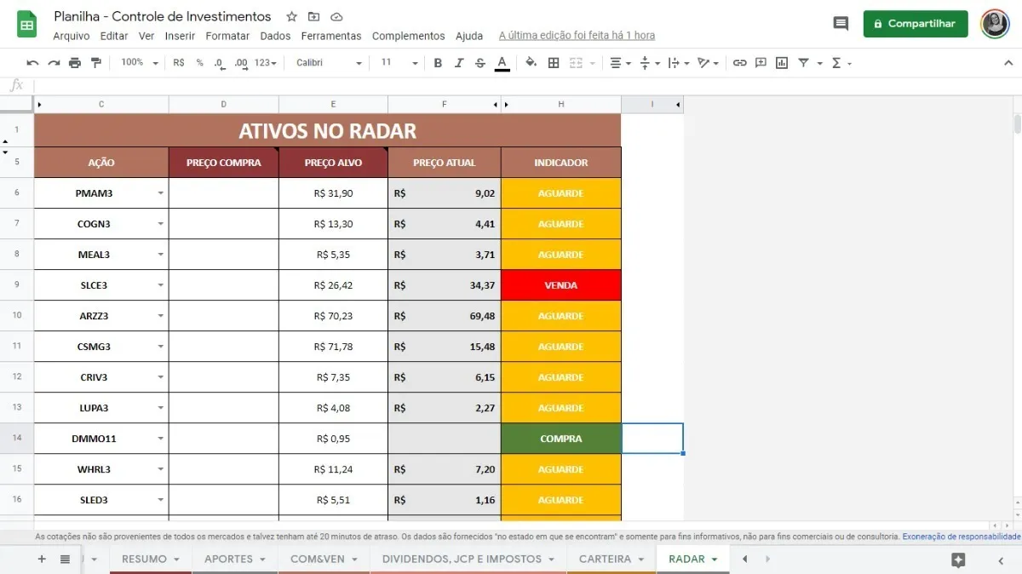This screenshot has height=574, width=1022.
Task: Open the text color picker
Action: [x=502, y=63]
